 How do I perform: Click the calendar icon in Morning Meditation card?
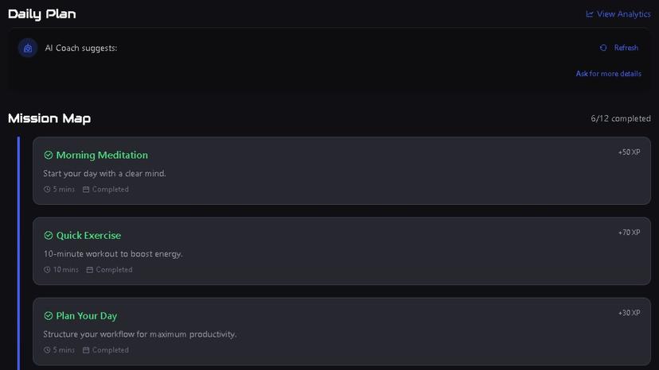(86, 190)
